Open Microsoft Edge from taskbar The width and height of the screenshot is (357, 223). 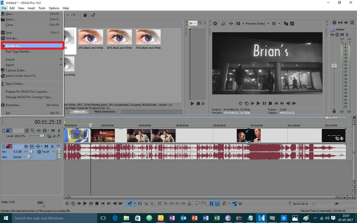115,218
